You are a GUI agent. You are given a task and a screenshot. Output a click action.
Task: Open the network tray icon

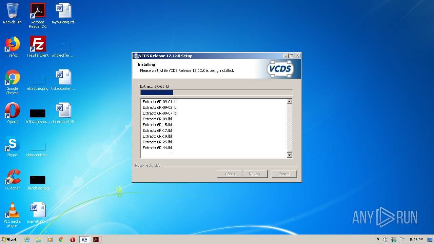coord(394,240)
